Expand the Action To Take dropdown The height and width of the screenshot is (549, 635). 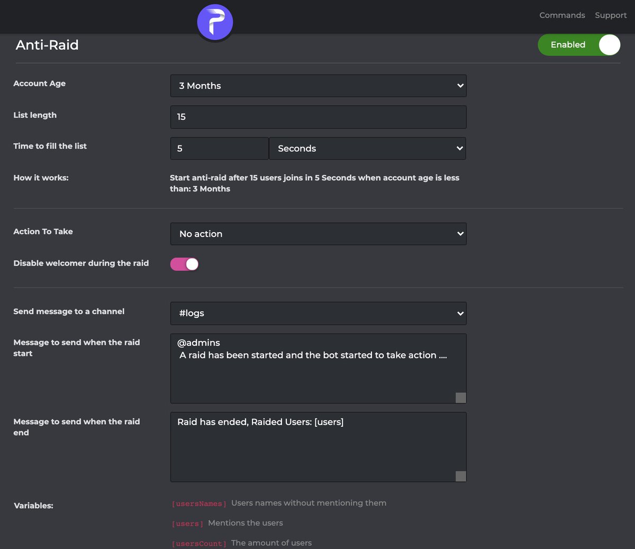(x=318, y=234)
